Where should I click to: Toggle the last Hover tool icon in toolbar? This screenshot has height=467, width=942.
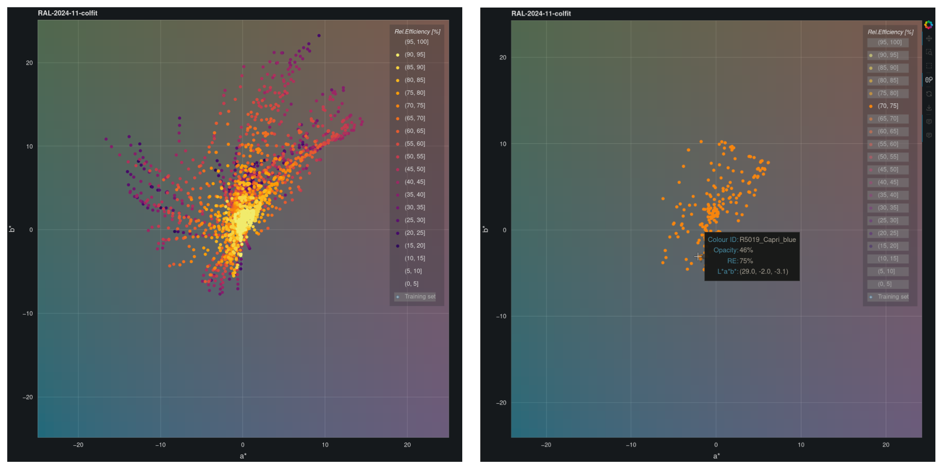click(929, 135)
